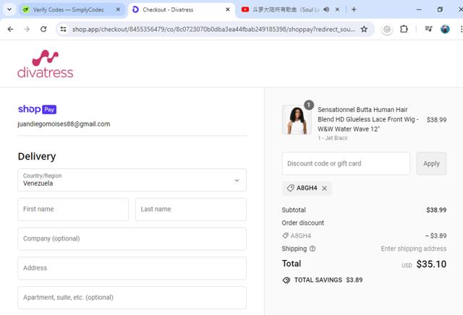Click the Shop Pay logo
The height and width of the screenshot is (315, 463).
pyautogui.click(x=37, y=109)
